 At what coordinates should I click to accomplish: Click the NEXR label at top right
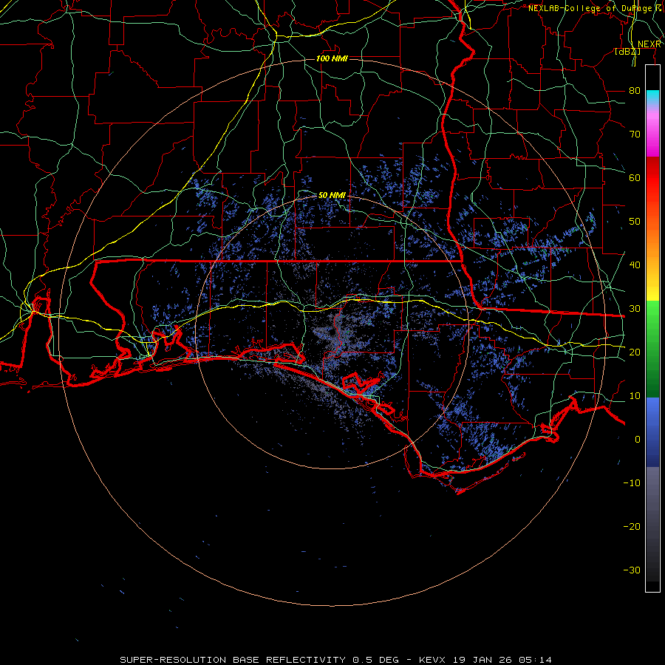(649, 44)
